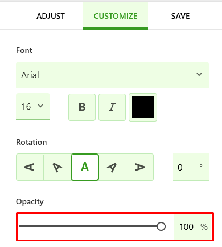Select the 90° clockwise rotation icon
222x247 pixels.
[139, 167]
